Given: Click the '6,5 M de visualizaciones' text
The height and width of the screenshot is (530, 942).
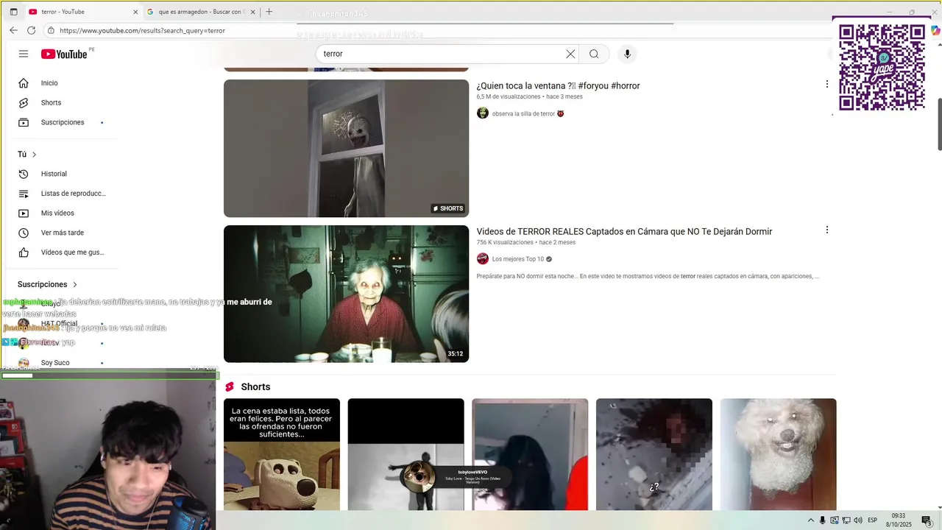Looking at the screenshot, I should click(509, 97).
